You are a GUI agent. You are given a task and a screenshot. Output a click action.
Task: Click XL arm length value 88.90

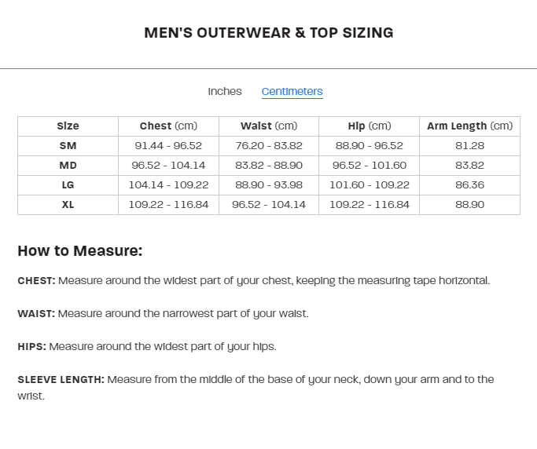tap(469, 205)
